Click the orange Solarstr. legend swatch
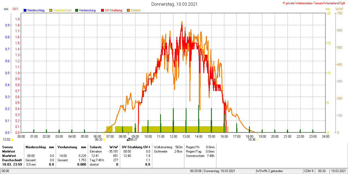The height and width of the screenshot is (174, 348). [128, 10]
